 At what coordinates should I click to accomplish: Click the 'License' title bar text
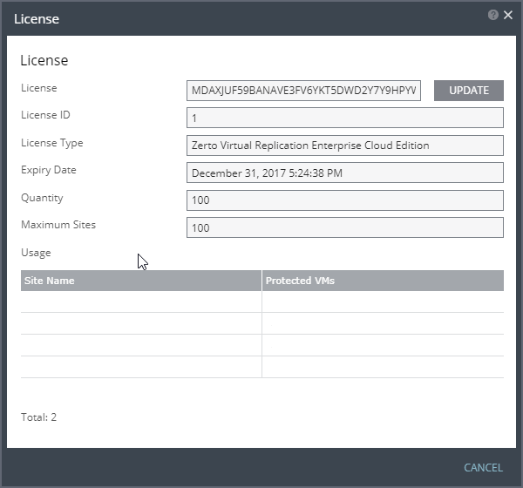pyautogui.click(x=37, y=19)
